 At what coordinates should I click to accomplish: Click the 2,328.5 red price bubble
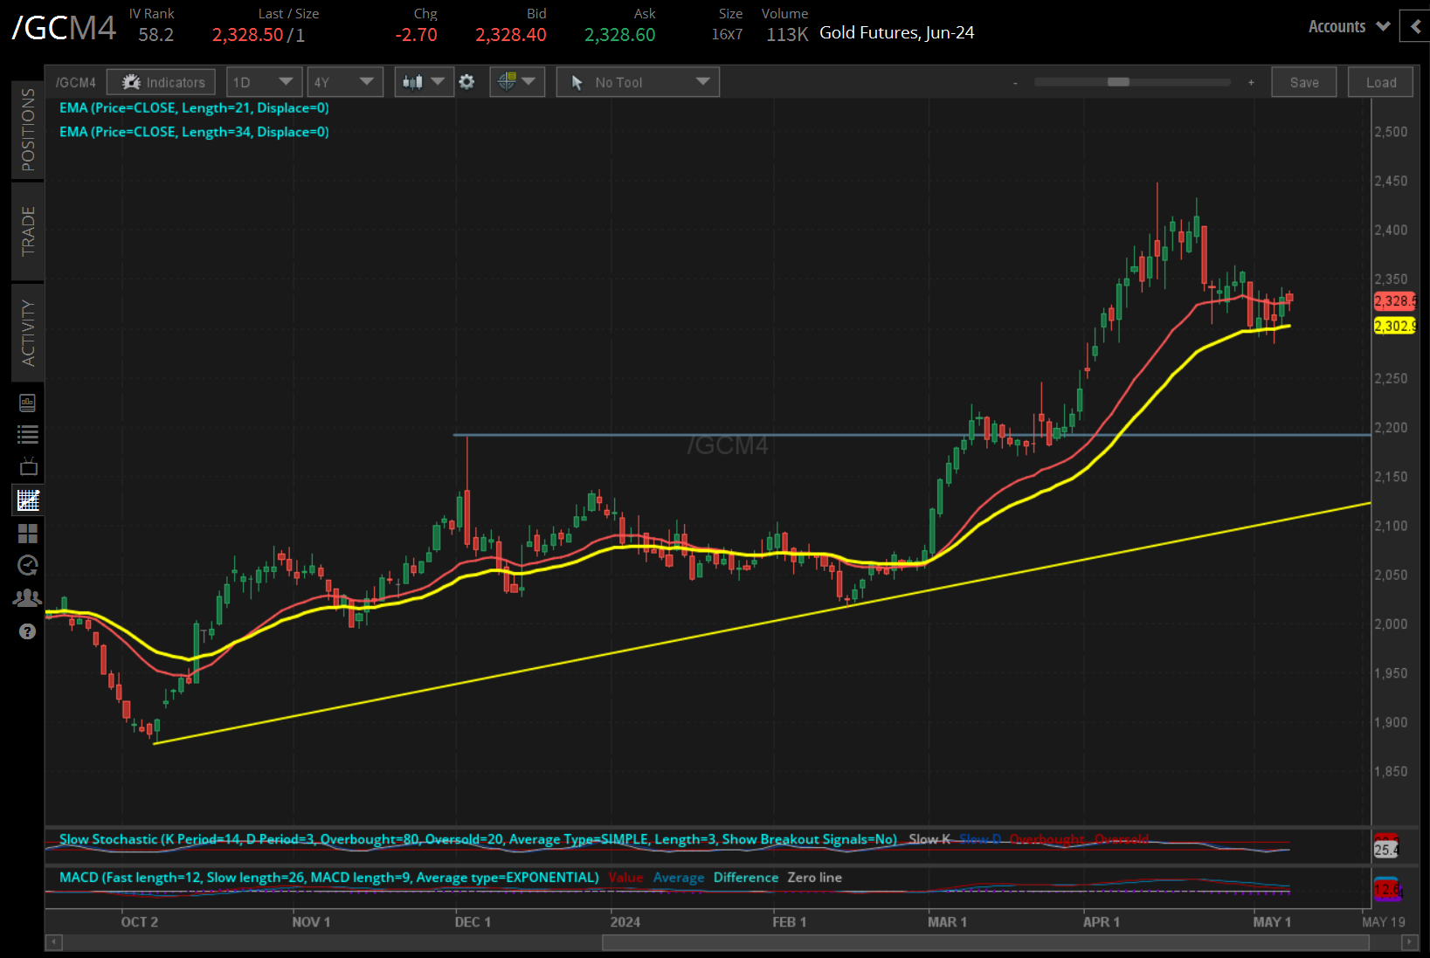coord(1395,301)
